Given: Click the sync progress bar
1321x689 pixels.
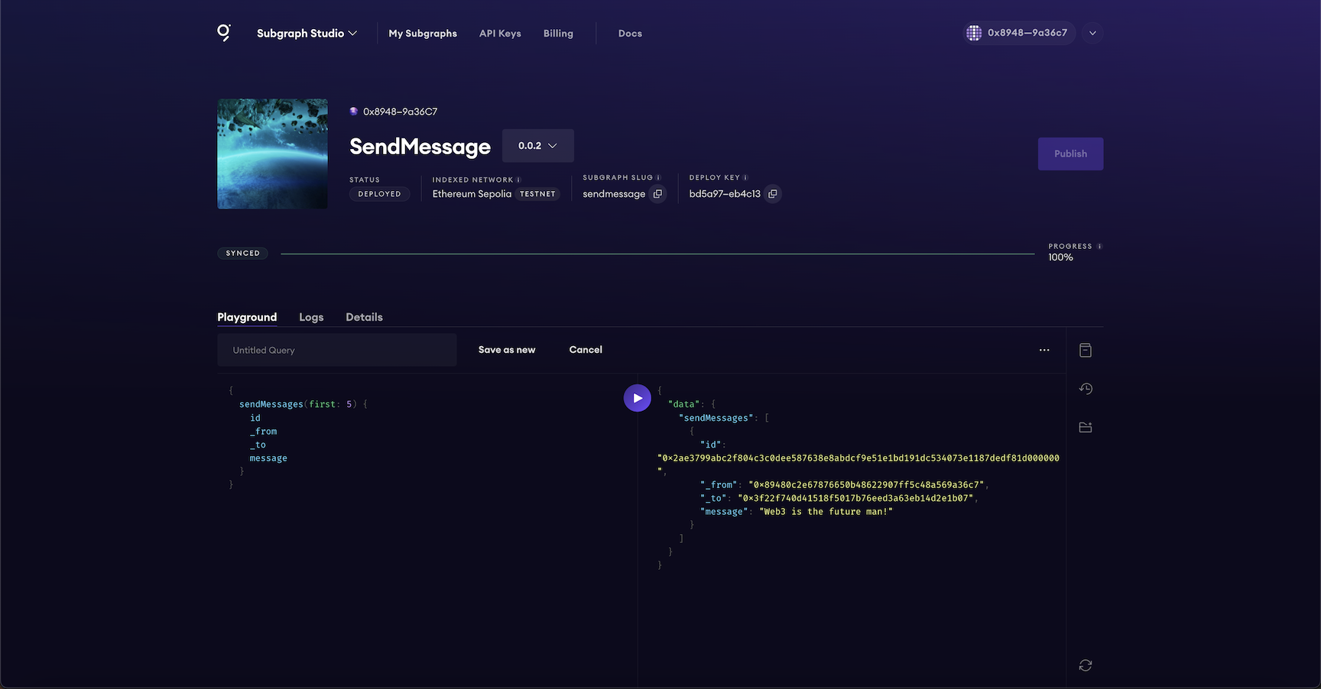Looking at the screenshot, I should pyautogui.click(x=657, y=254).
